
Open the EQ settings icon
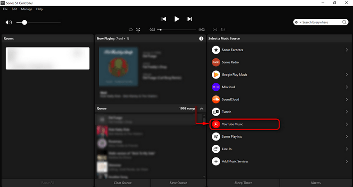(223, 30)
